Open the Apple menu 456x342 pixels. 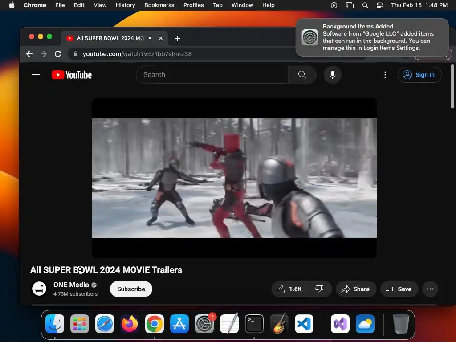(12, 5)
